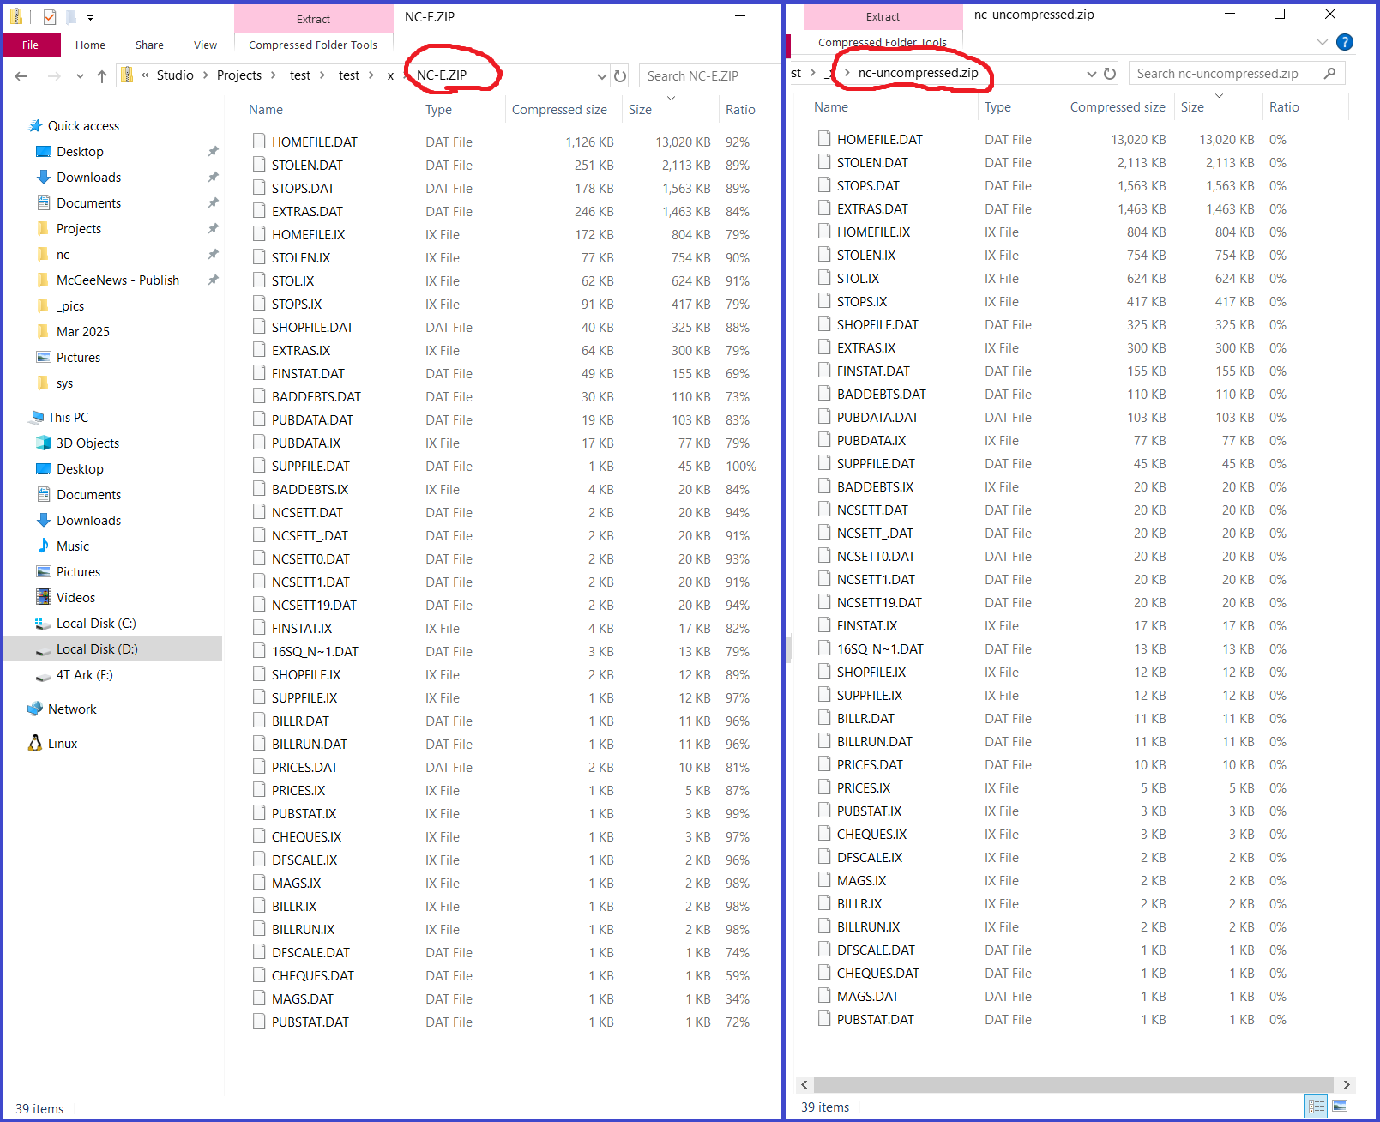
Task: Open 3D Objects under This PC
Action: tap(87, 443)
